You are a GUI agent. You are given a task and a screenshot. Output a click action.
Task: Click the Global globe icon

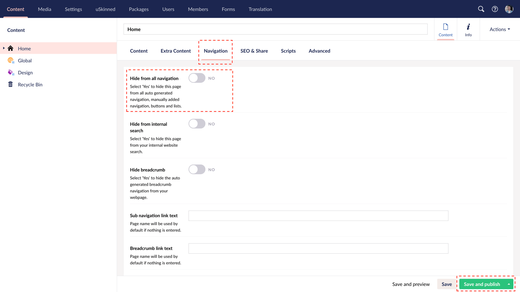coord(11,60)
